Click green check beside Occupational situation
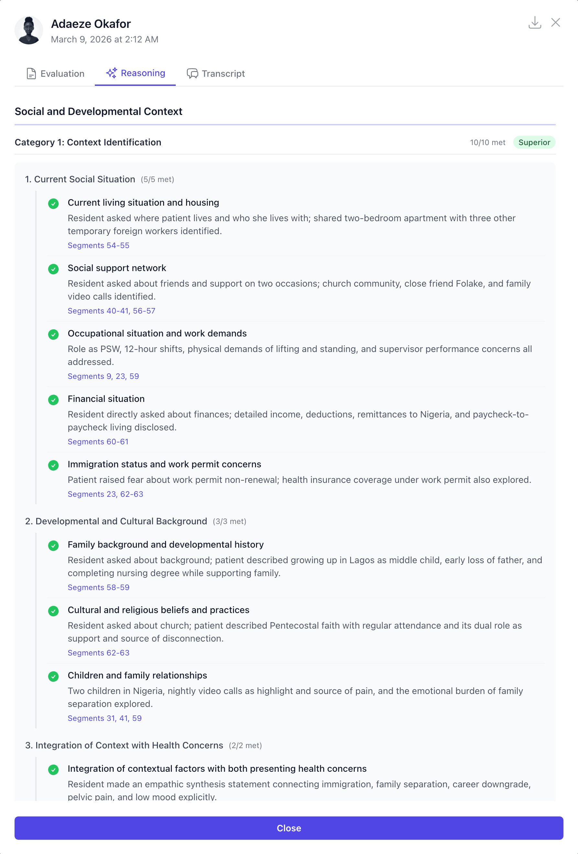This screenshot has width=578, height=854. click(x=53, y=335)
